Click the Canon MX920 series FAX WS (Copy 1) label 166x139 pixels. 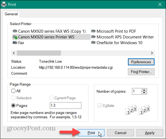tap(52, 31)
